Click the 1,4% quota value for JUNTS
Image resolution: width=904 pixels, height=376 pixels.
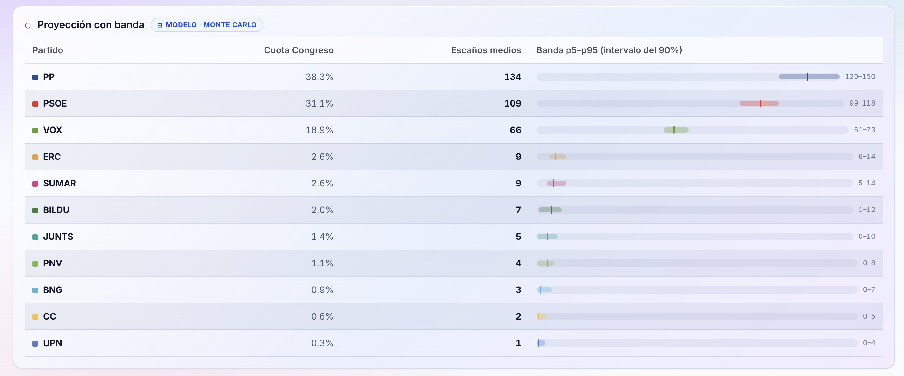click(322, 237)
